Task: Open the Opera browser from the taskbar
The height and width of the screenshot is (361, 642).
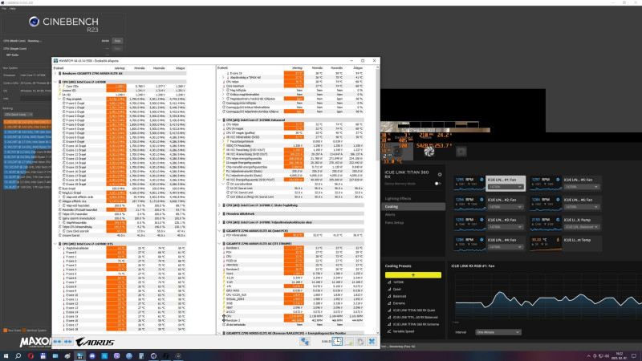Action: click(30, 355)
